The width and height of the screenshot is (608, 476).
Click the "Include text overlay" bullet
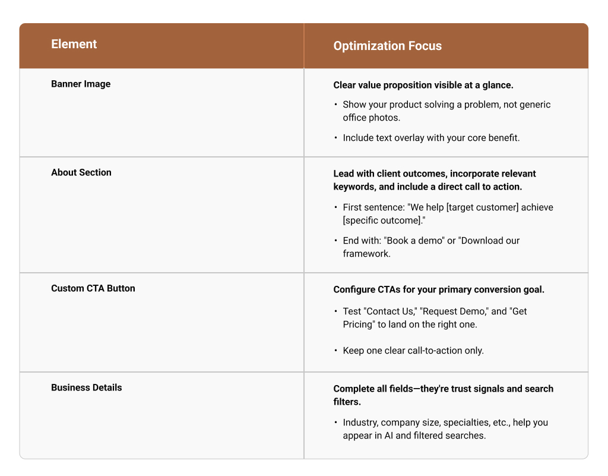pyautogui.click(x=431, y=138)
